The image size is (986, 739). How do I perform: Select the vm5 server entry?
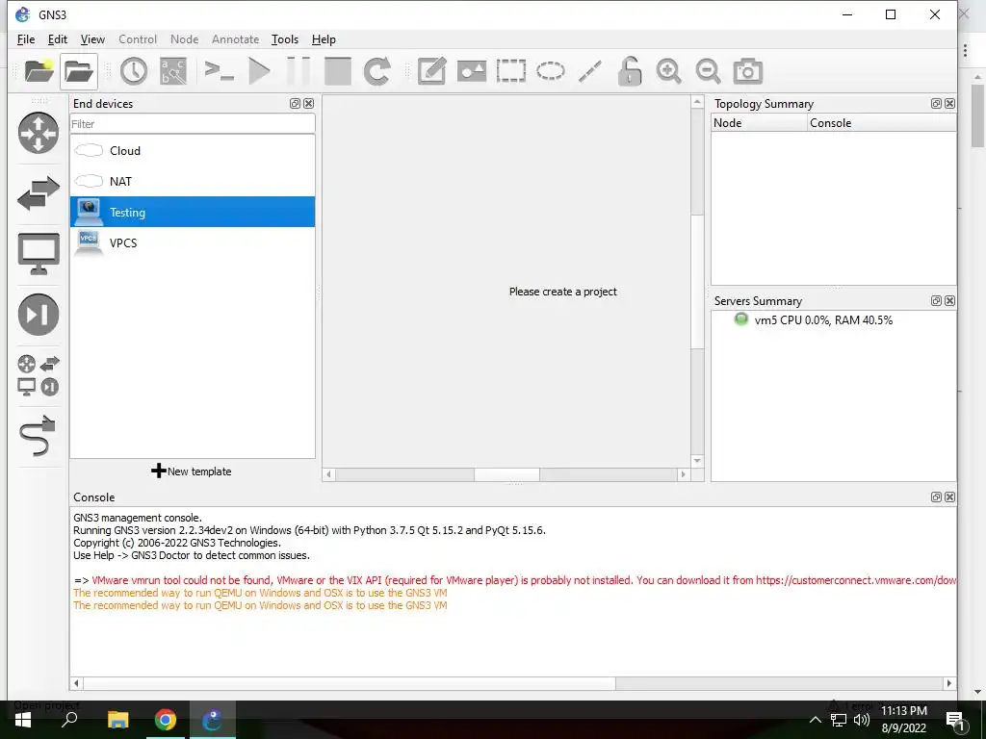tap(822, 319)
